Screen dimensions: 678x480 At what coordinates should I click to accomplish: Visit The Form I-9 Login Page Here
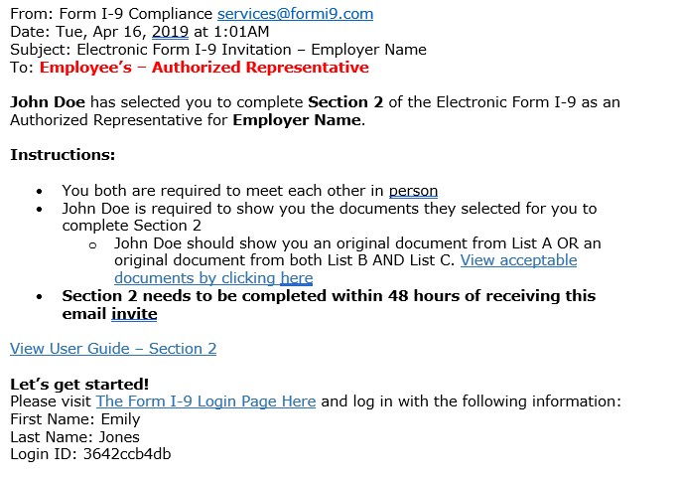point(205,401)
